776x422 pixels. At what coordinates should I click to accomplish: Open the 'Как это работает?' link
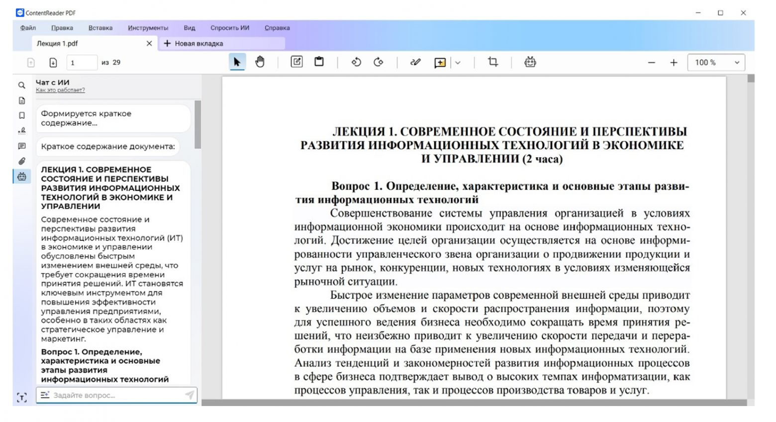pyautogui.click(x=60, y=90)
